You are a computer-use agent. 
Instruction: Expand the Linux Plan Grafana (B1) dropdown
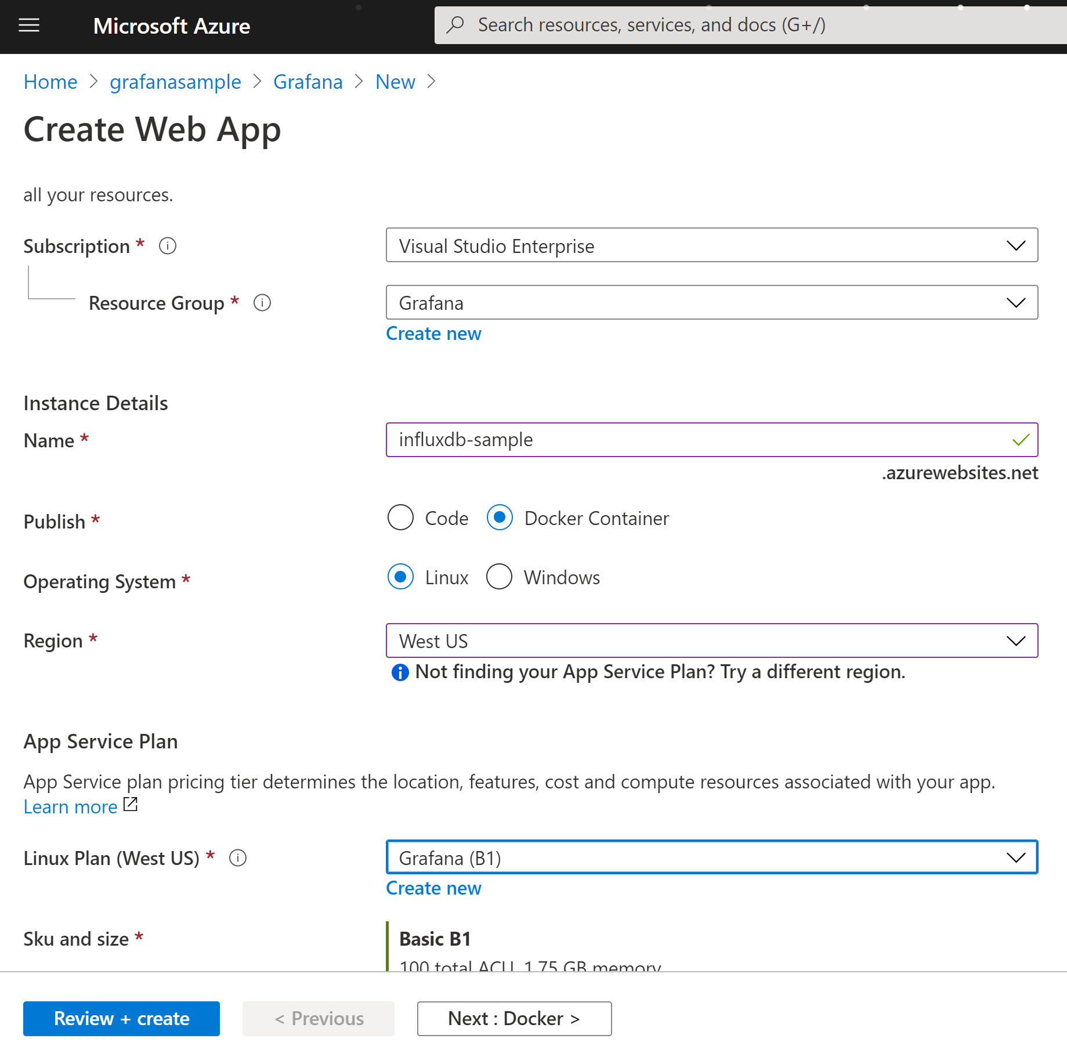click(x=712, y=857)
